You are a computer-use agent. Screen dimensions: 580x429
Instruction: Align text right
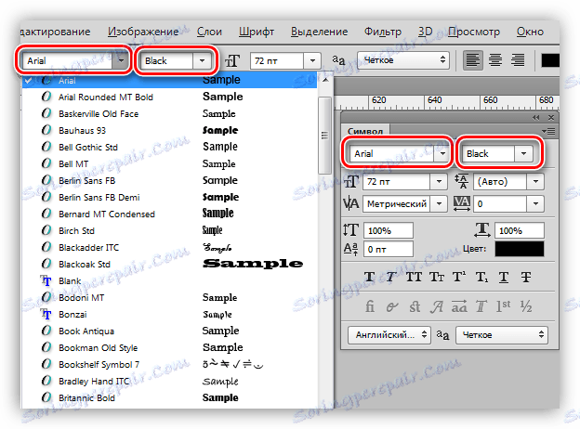coord(518,60)
